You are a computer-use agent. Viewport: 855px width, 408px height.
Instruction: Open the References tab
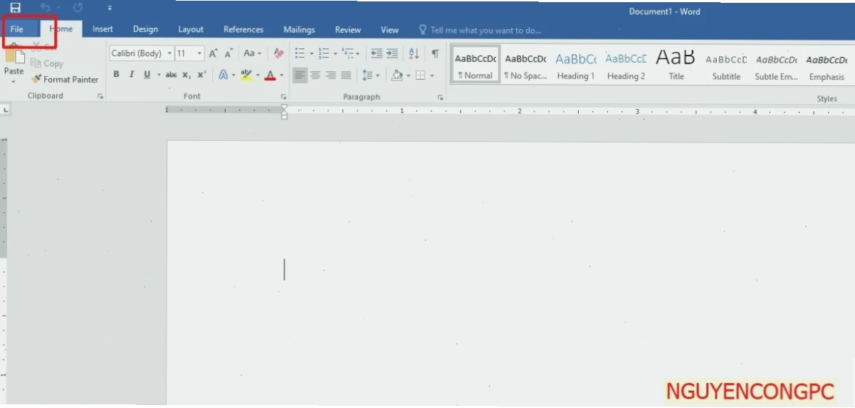pyautogui.click(x=243, y=29)
